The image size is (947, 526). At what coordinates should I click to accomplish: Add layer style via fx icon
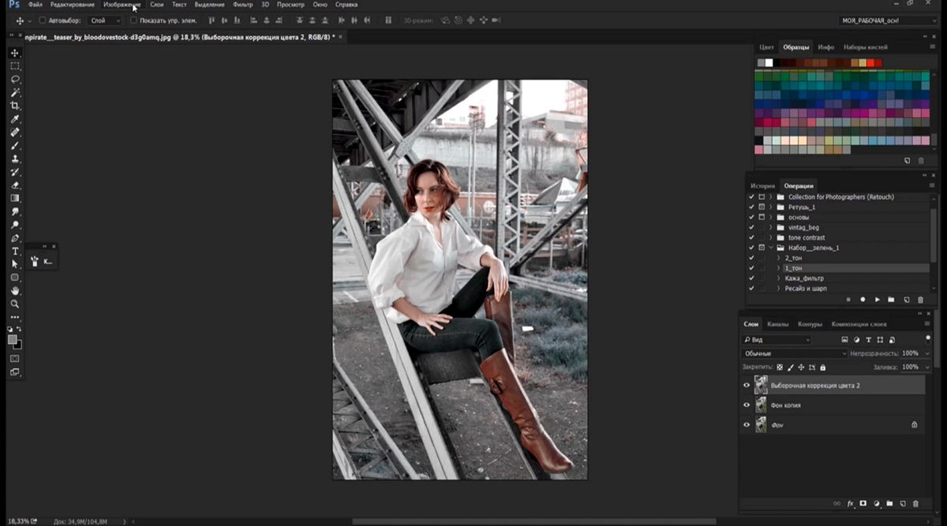(851, 503)
